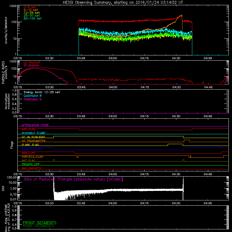The width and height of the screenshot is (232, 232).
Task: Click the raised orange SC_TRANSMITTER segment
Action: coord(187,140)
